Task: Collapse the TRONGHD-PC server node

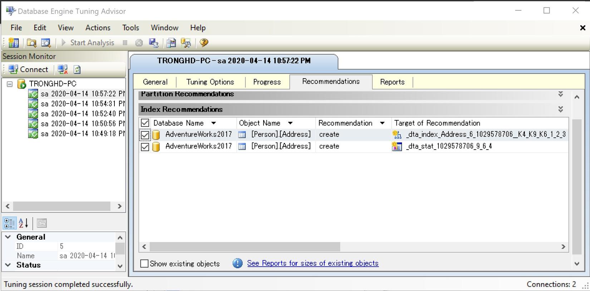Action: click(10, 84)
